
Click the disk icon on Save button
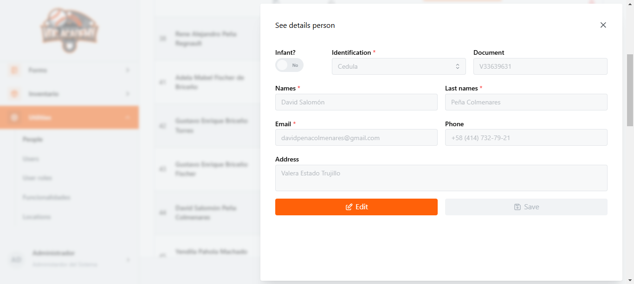coord(518,207)
